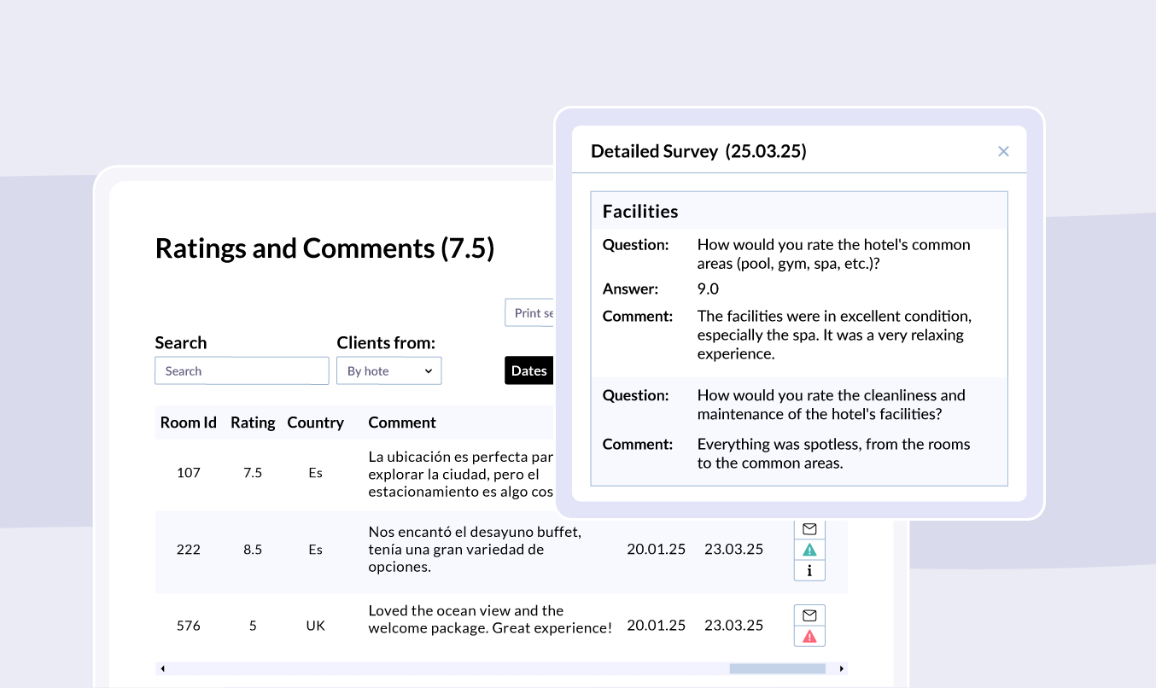Click the black Dates button
Viewport: 1156px width, 688px height.
point(529,370)
